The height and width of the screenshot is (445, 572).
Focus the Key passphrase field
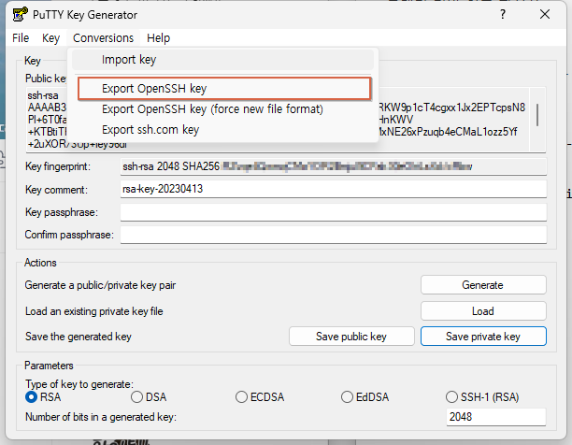(334, 212)
